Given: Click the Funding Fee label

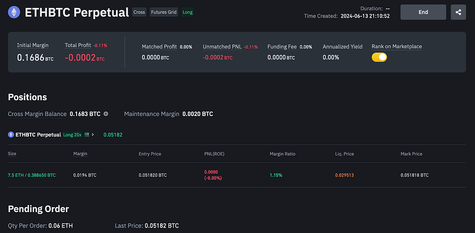Looking at the screenshot, I should click(x=282, y=47).
